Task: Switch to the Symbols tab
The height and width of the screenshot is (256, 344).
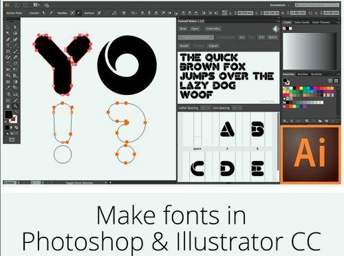Action: pyautogui.click(x=316, y=74)
